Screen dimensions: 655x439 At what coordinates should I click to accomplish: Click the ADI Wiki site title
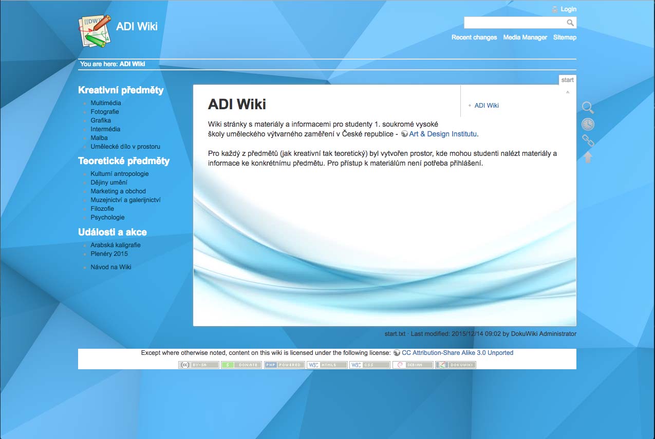click(x=137, y=27)
